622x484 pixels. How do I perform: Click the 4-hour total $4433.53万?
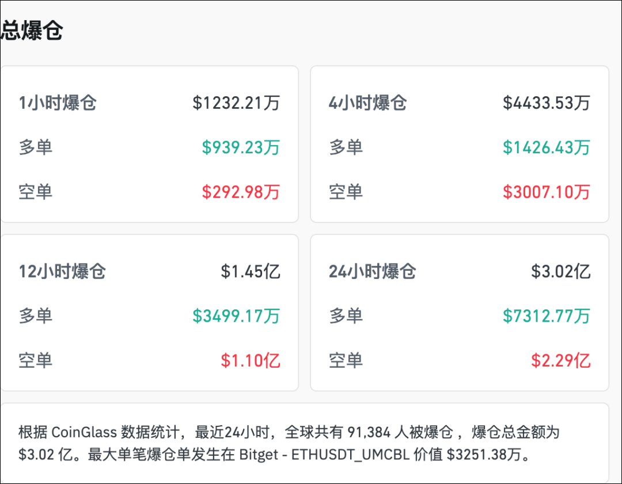click(547, 103)
